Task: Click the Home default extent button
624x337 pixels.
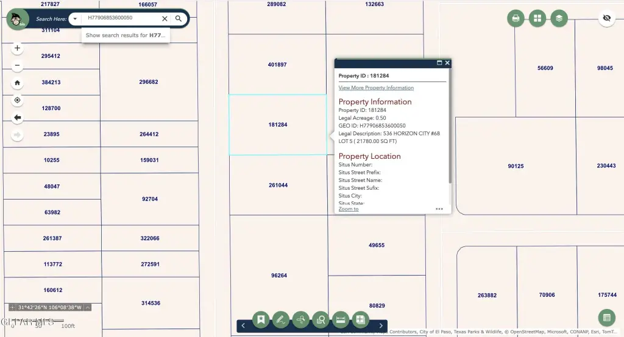Action: pyautogui.click(x=17, y=83)
